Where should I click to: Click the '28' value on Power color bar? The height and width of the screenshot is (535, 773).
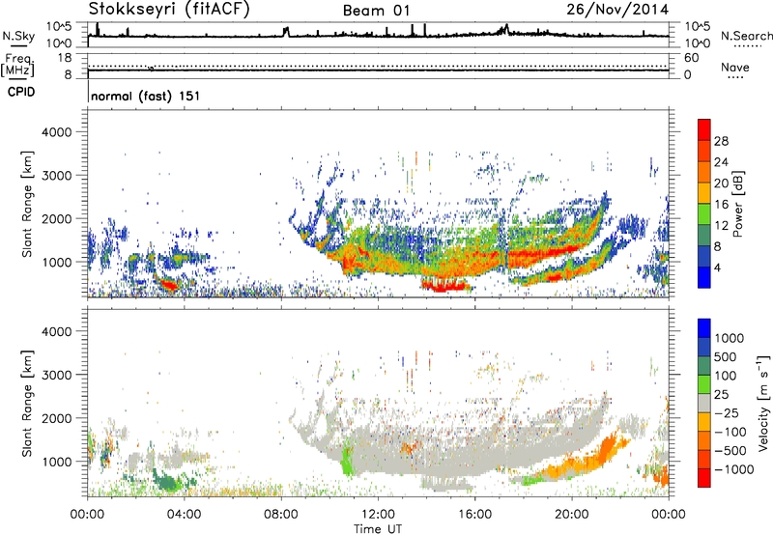coord(721,141)
